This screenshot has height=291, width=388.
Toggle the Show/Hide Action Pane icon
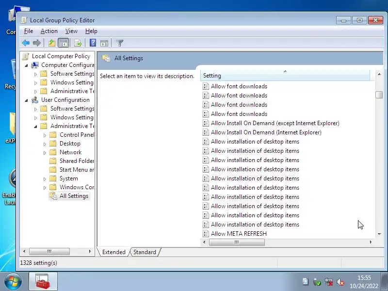104,43
